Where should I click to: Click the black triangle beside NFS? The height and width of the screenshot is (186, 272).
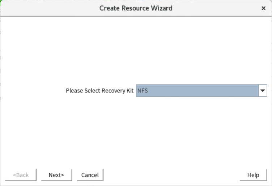[263, 91]
